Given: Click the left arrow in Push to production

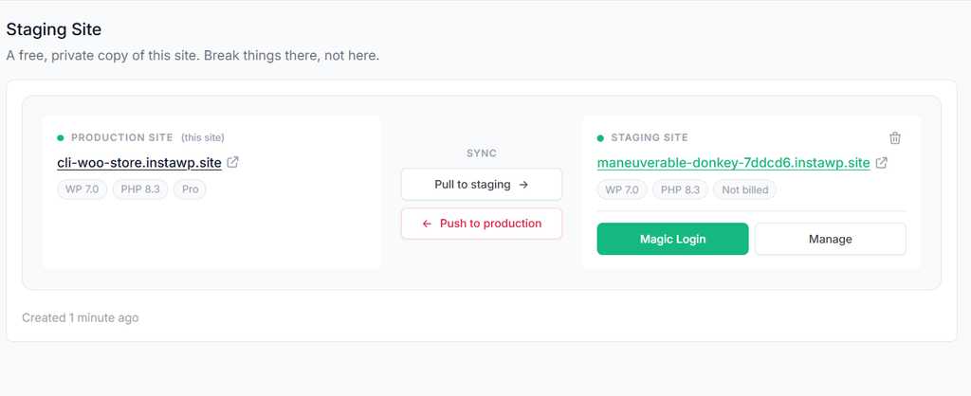Looking at the screenshot, I should coord(427,224).
